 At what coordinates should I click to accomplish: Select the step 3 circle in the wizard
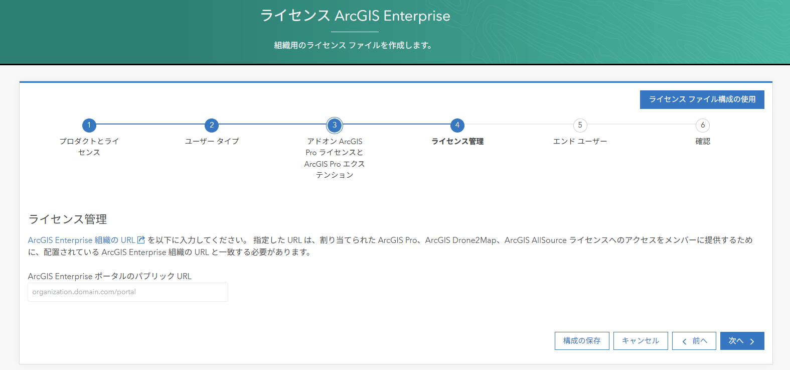tap(335, 125)
